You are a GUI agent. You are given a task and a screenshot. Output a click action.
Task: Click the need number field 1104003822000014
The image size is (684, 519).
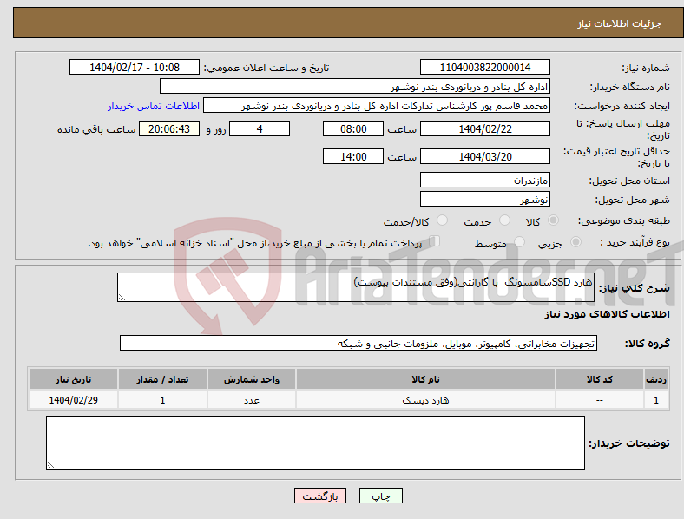[x=484, y=67]
